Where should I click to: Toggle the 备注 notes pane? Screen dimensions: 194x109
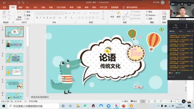coord(125,101)
